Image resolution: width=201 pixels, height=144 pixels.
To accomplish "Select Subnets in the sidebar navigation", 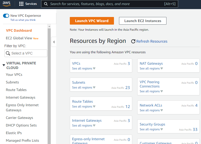I will click(12, 82).
